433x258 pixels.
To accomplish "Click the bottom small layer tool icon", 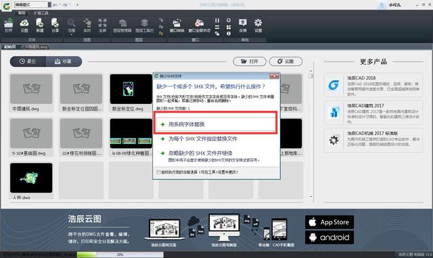I will [161, 33].
